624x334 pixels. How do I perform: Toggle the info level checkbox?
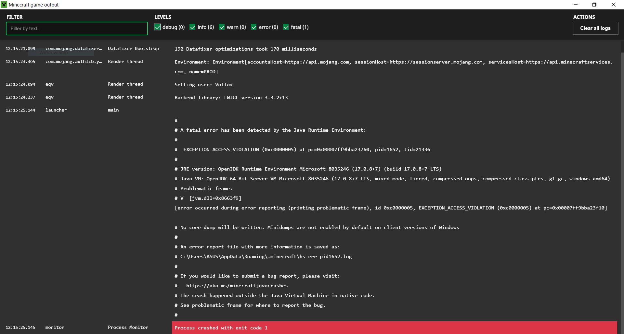click(x=192, y=27)
